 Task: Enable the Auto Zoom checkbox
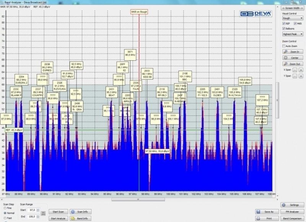[x=284, y=46]
